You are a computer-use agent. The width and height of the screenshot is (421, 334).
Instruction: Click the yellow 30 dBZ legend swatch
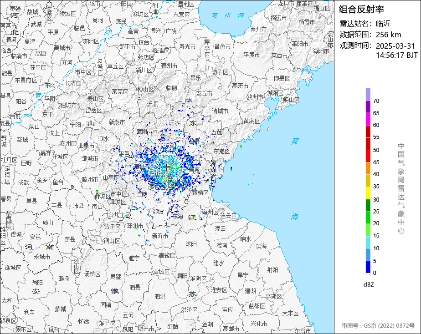[368, 193]
